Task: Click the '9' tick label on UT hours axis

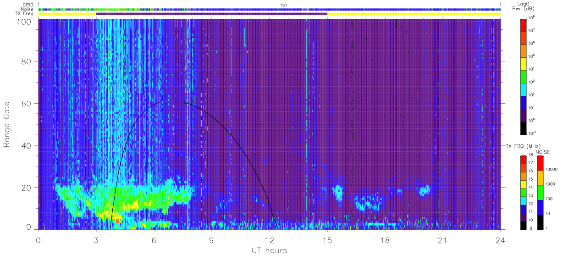Action: (212, 240)
